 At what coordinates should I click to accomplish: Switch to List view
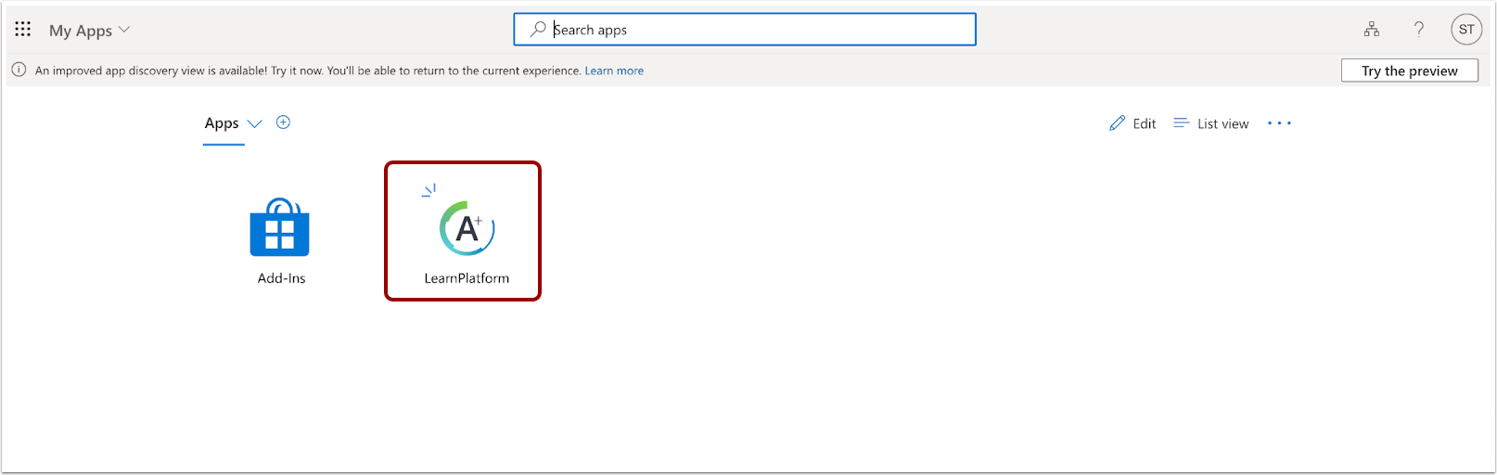[x=1211, y=123]
